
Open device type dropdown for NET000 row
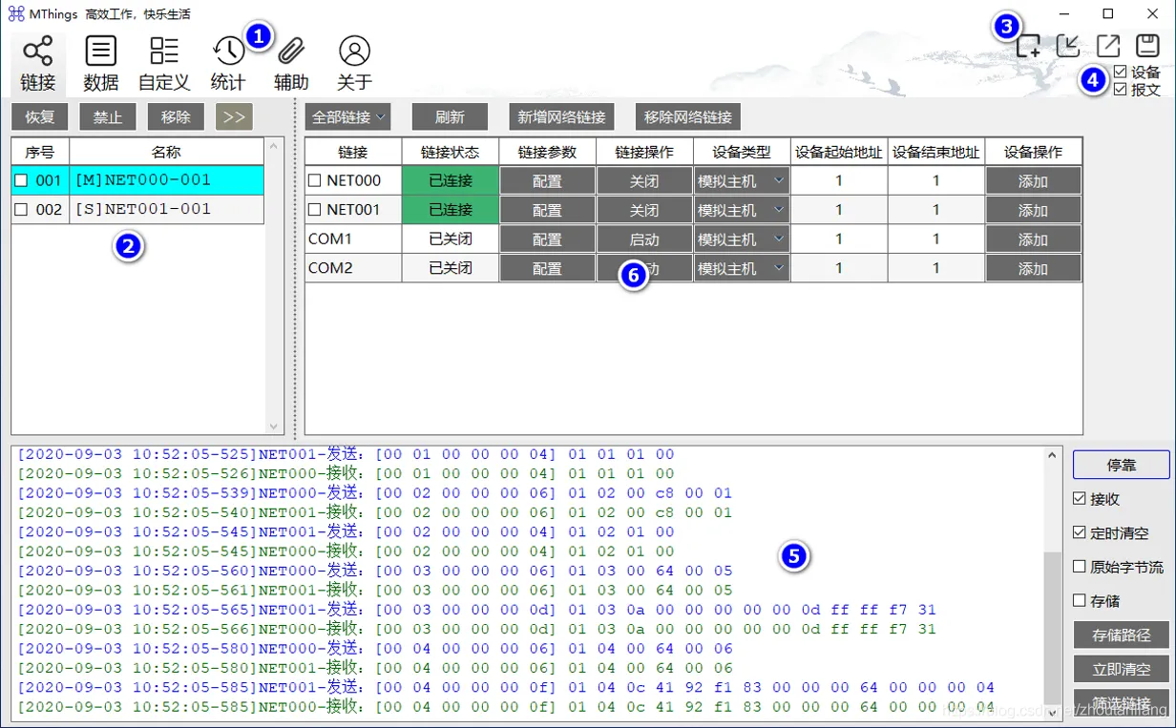(742, 180)
